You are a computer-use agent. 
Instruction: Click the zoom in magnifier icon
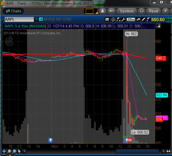9,151
